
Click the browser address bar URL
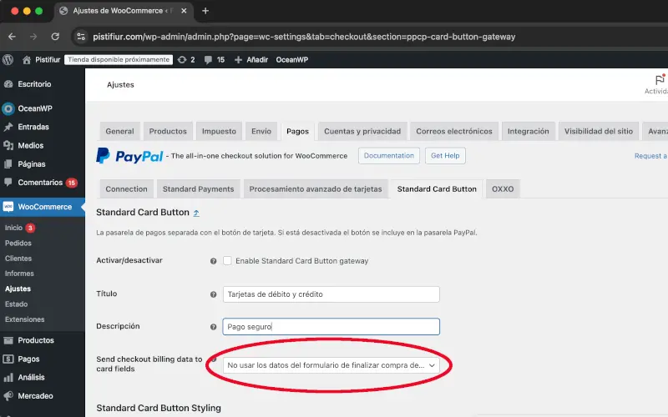pyautogui.click(x=304, y=37)
